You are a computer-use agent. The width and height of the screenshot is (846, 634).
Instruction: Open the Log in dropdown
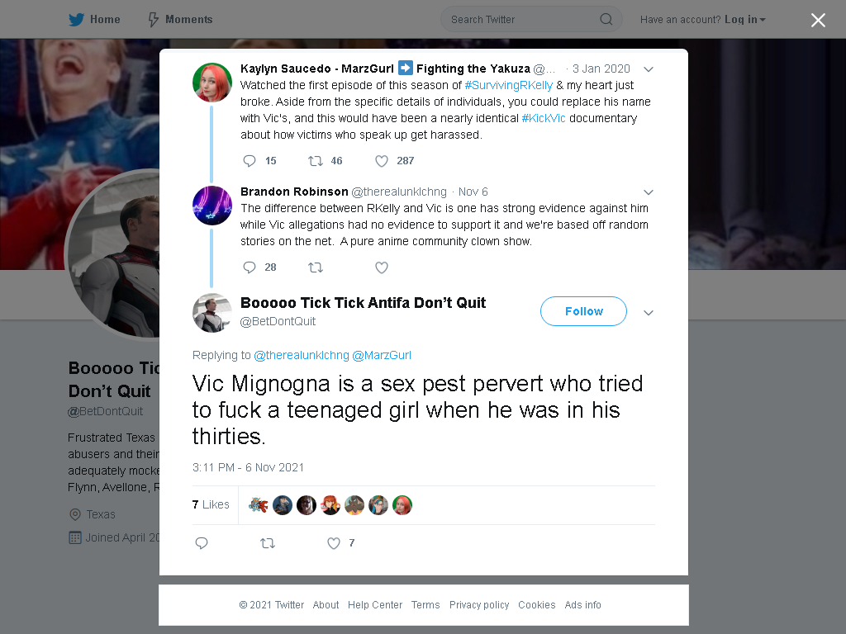[745, 20]
